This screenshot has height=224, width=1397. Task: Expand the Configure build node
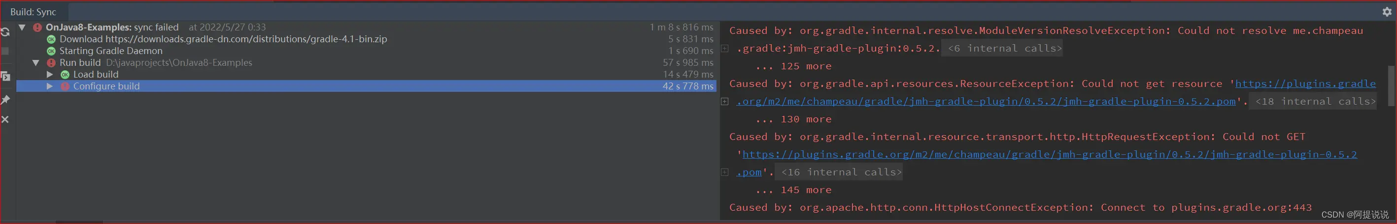point(50,86)
